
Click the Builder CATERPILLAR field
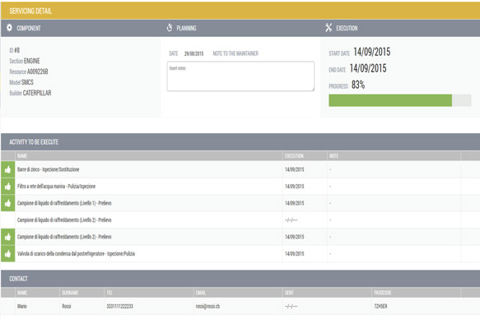(x=30, y=93)
